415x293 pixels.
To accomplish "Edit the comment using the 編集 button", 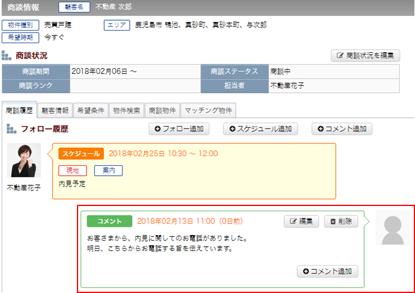I will coord(301,221).
